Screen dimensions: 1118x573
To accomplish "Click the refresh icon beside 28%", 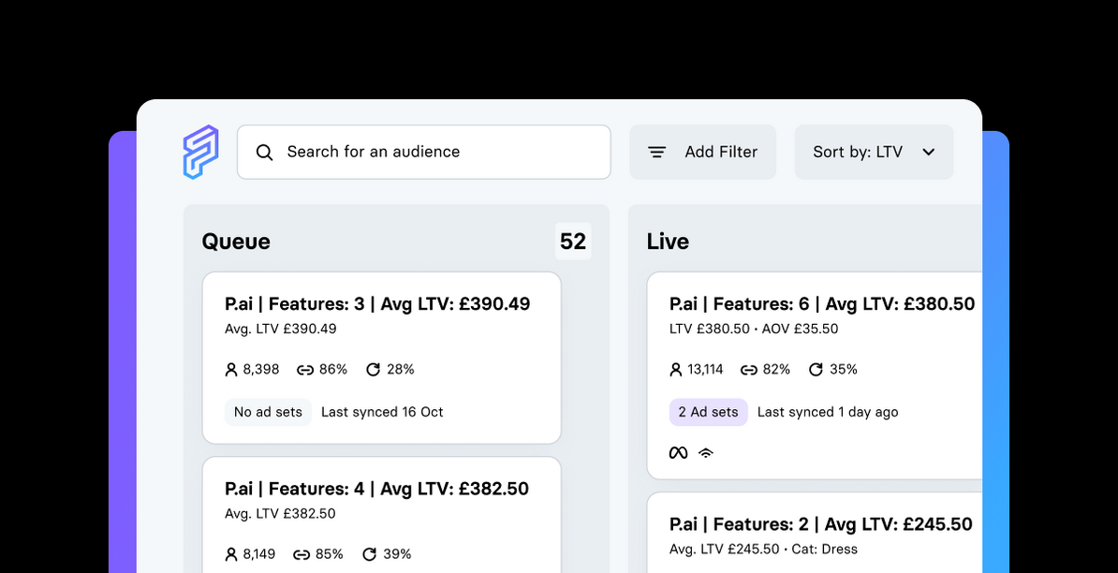I will point(373,370).
